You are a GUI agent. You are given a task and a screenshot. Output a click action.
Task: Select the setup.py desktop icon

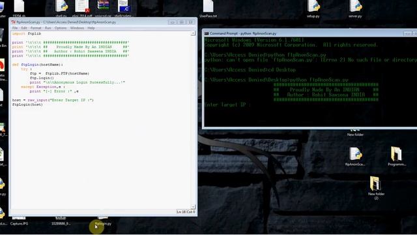[313, 8]
